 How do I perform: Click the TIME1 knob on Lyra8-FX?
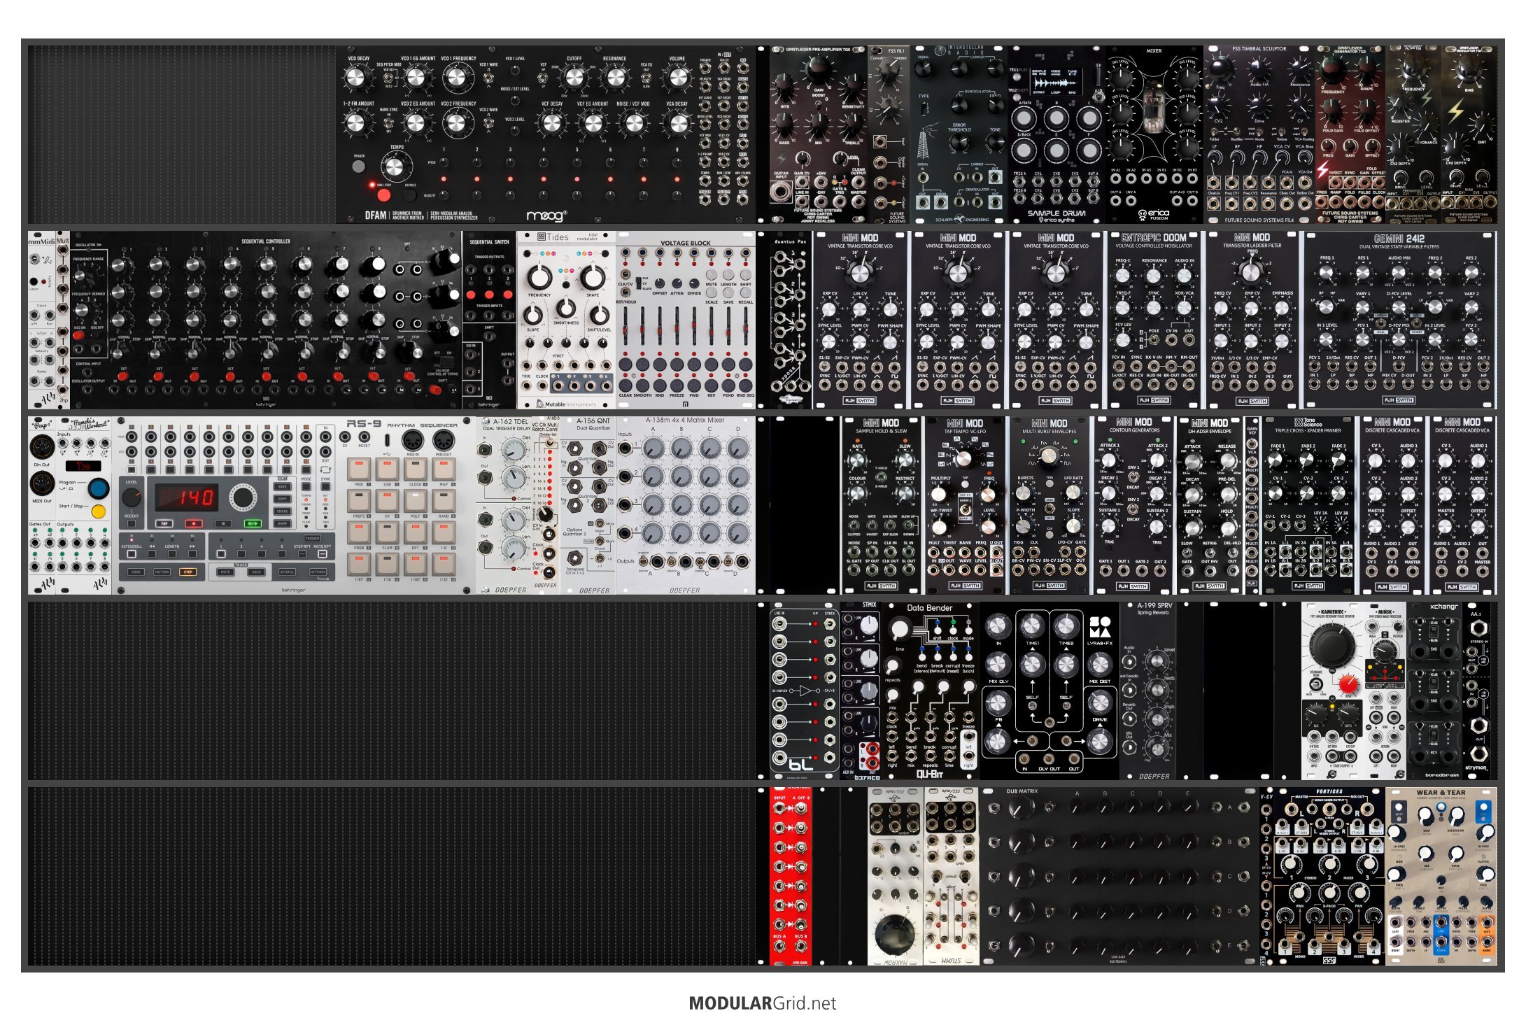1033,626
